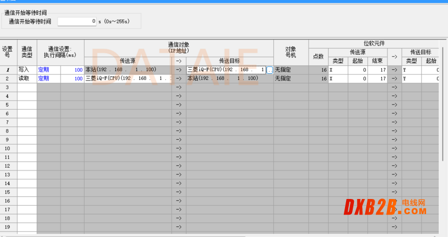Click the empty communication type cell in row 5
The height and width of the screenshot is (237, 448).
(27, 105)
